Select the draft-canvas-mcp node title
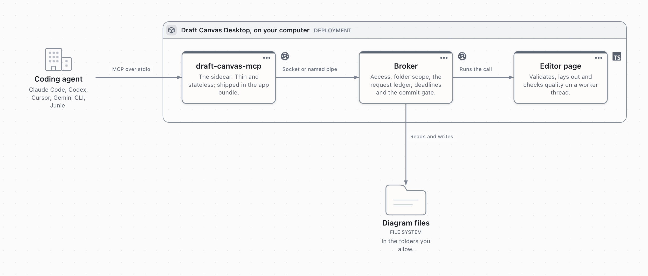The width and height of the screenshot is (648, 276). pyautogui.click(x=229, y=66)
